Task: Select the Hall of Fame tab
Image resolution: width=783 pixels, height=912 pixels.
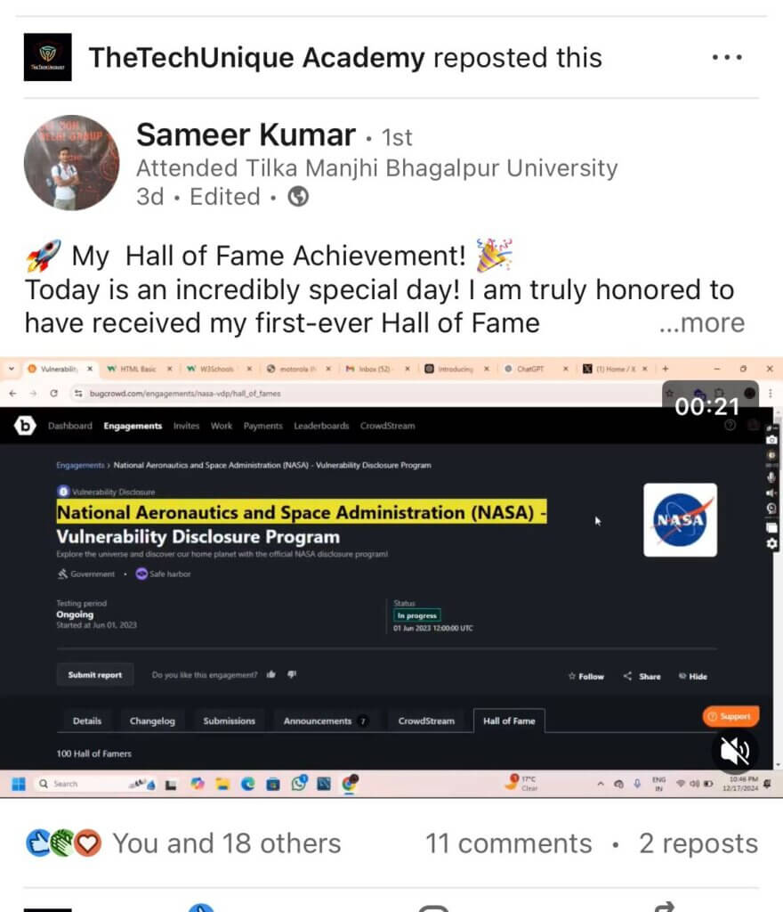Action: [509, 721]
